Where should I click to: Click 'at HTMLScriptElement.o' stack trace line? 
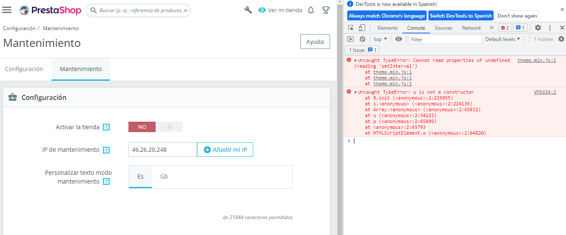coord(425,133)
